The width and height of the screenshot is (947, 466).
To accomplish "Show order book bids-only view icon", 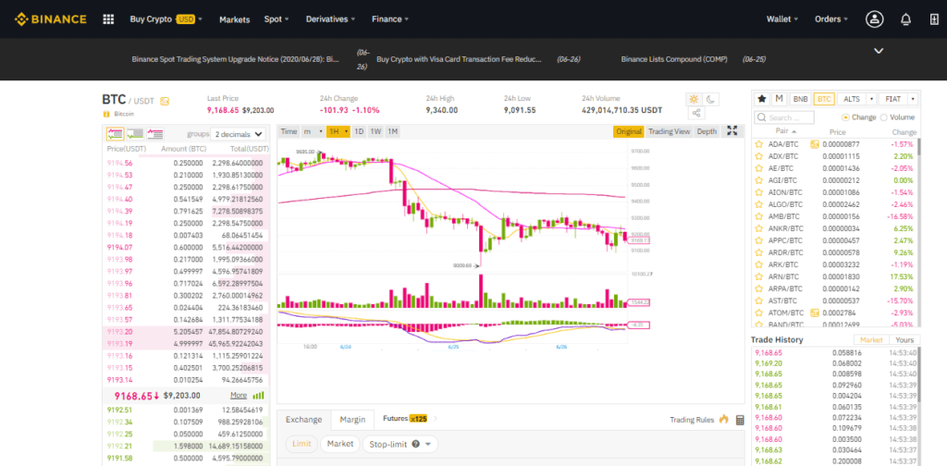I will coord(135,134).
